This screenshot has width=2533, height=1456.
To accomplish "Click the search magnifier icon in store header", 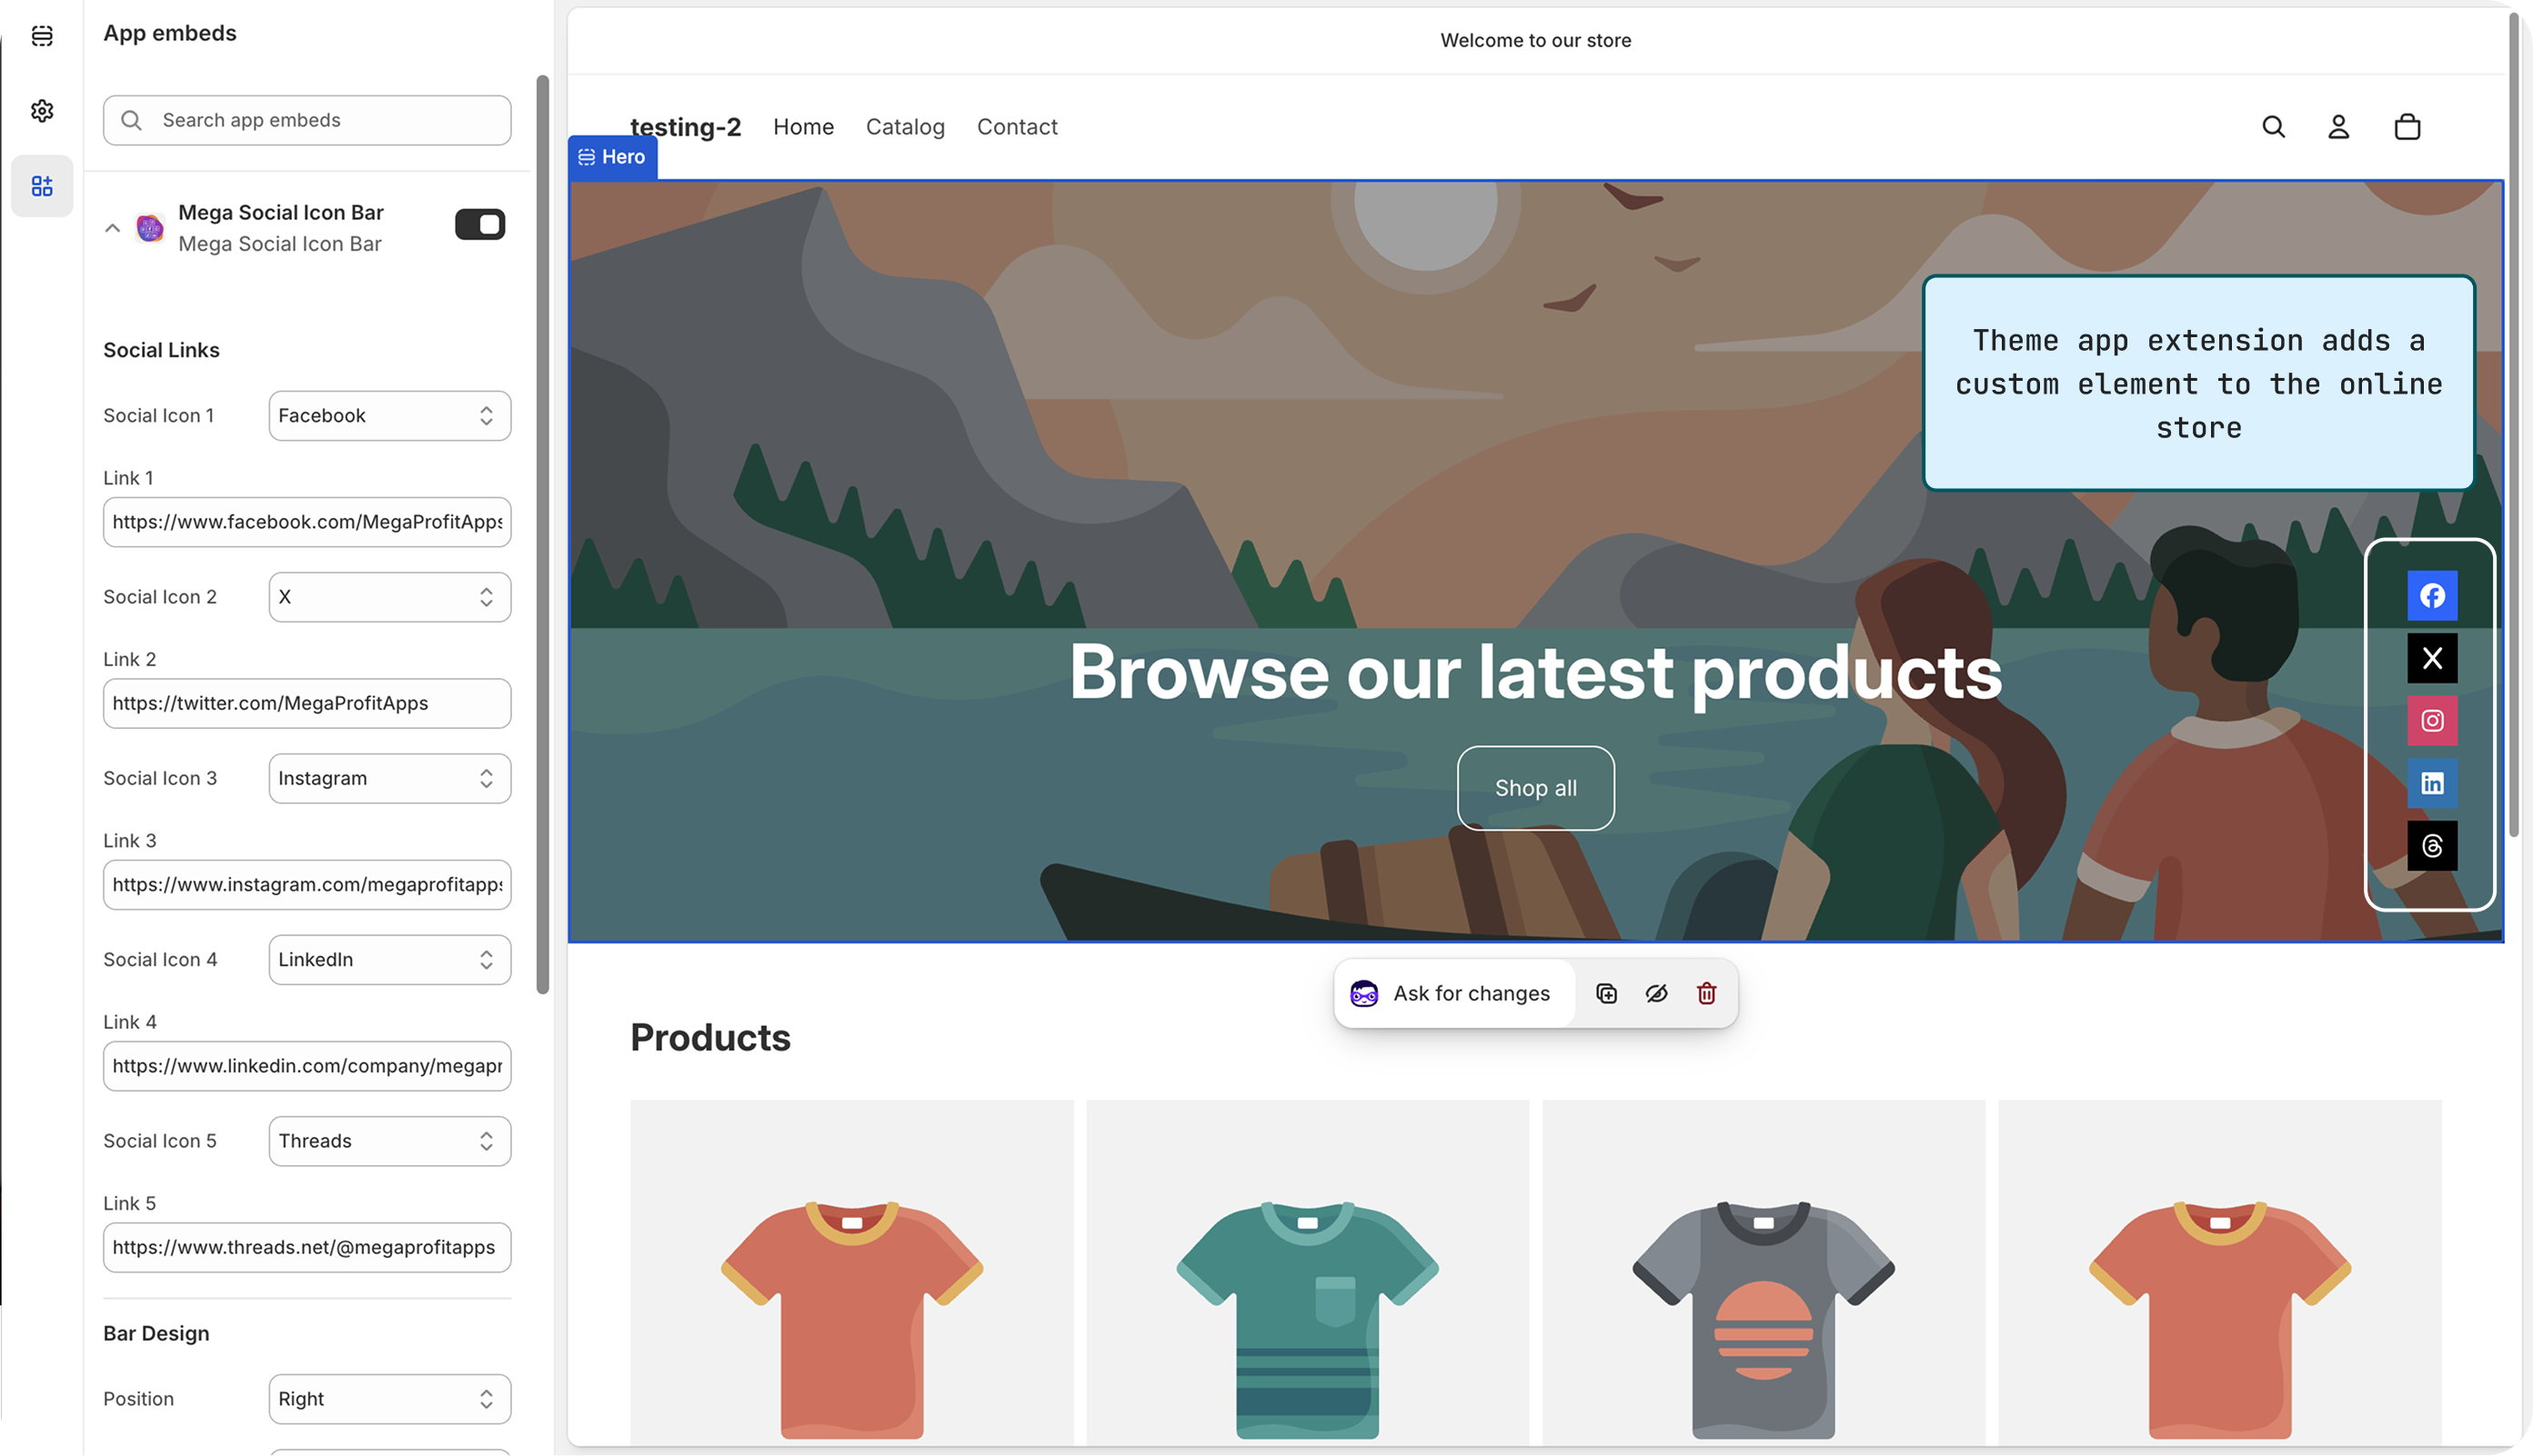I will [x=2273, y=127].
